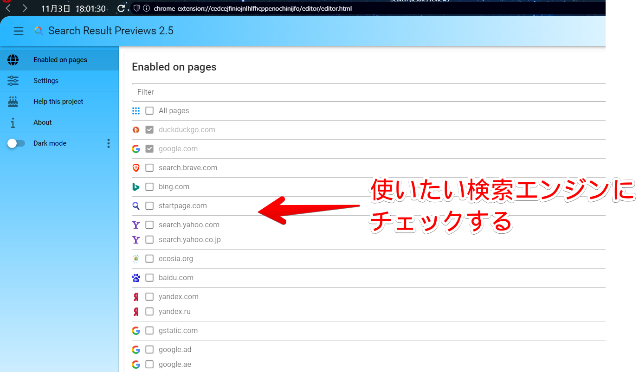Open the hamburger navigation menu
Image resolution: width=639 pixels, height=372 pixels.
tap(19, 31)
